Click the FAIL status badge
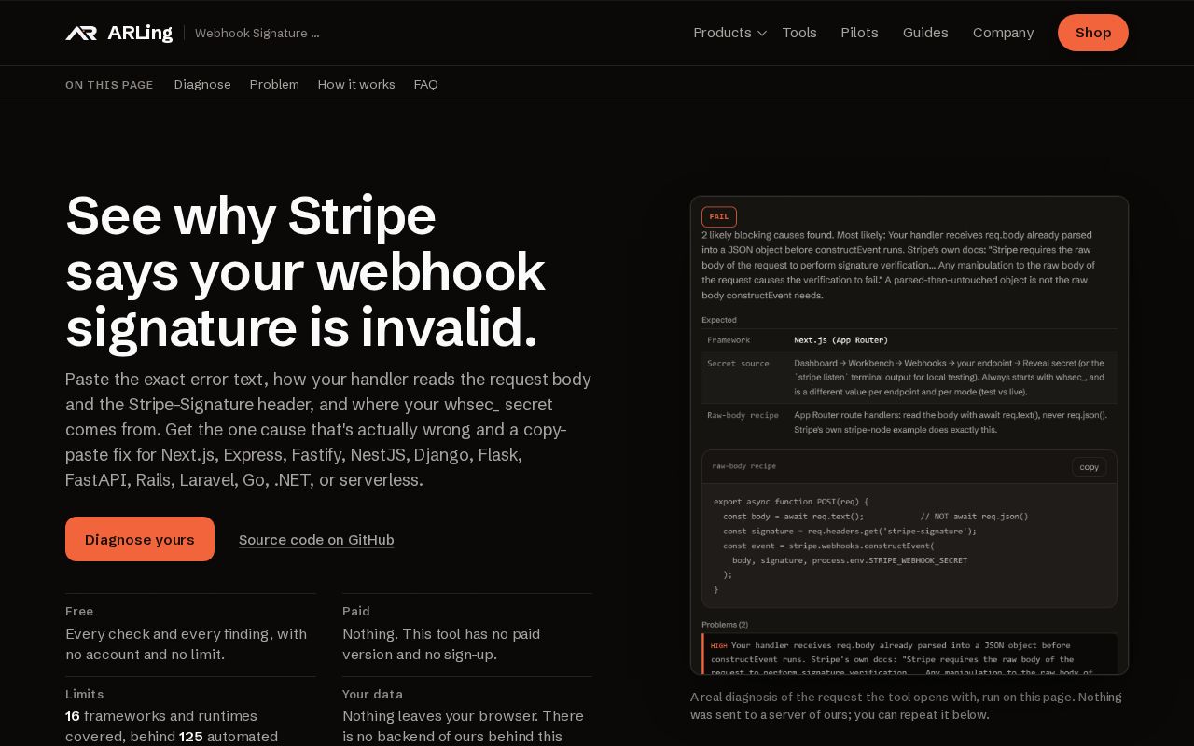 pyautogui.click(x=718, y=216)
